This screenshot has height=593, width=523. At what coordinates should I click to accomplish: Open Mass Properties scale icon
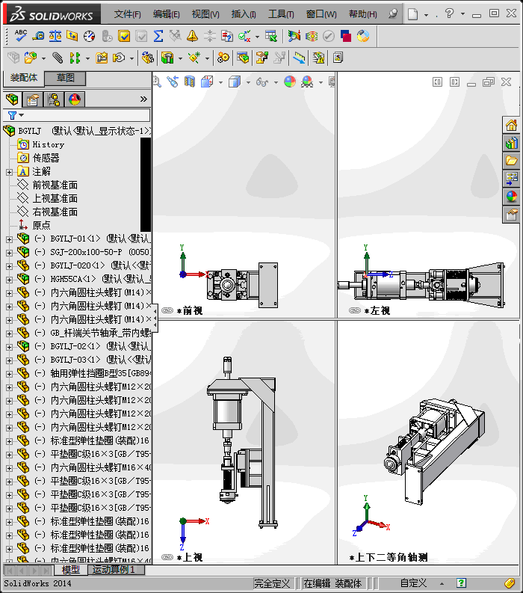(x=55, y=36)
